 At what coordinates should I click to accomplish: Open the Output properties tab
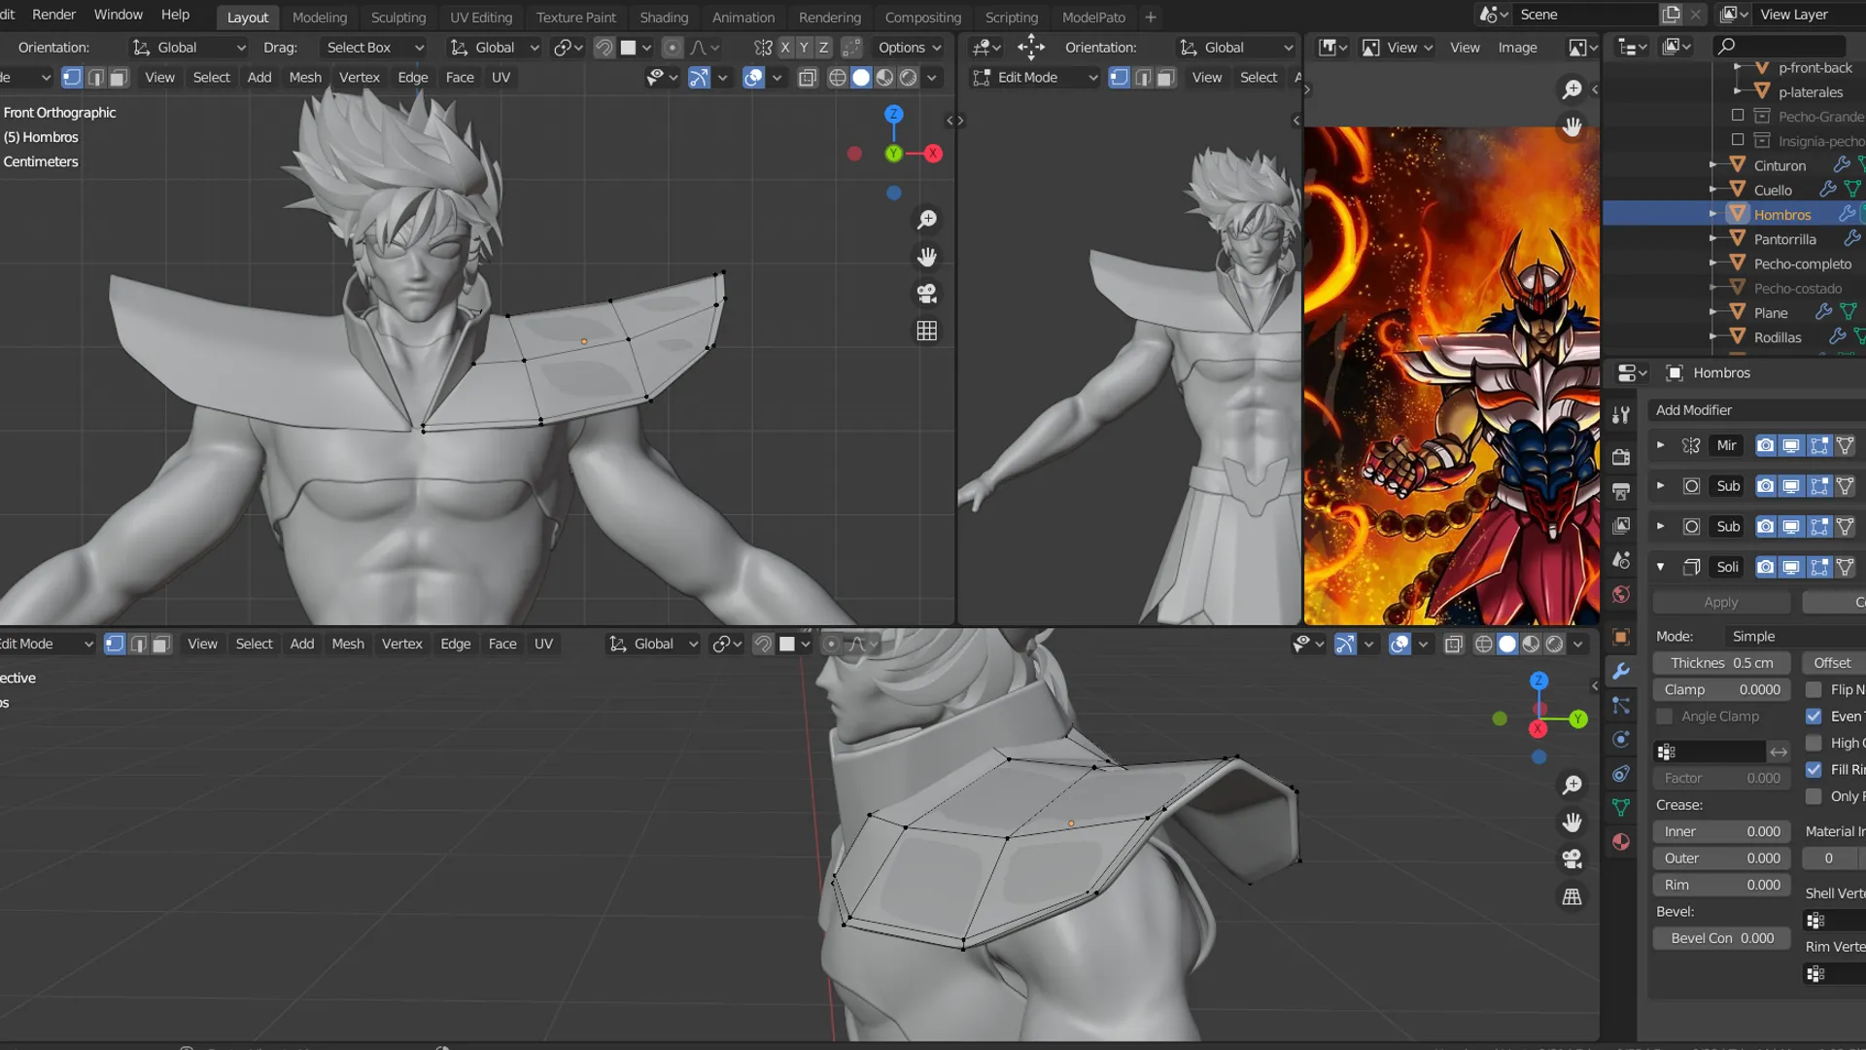pyautogui.click(x=1620, y=491)
